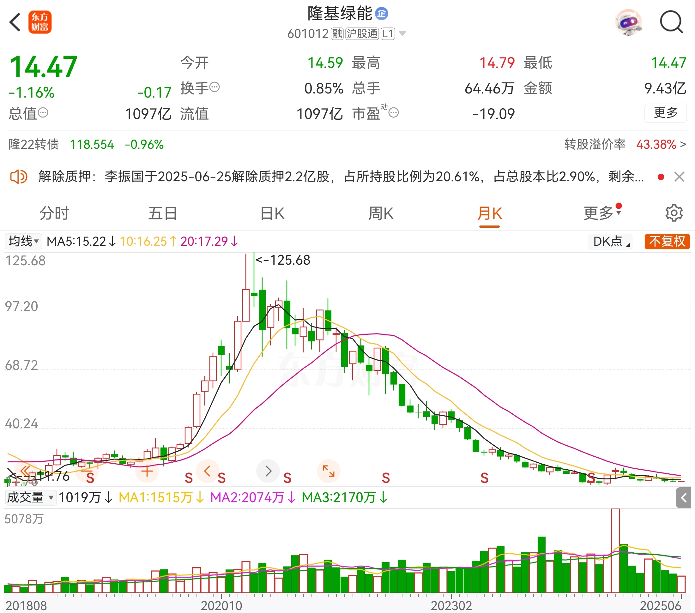The width and height of the screenshot is (695, 613).
Task: Tap the move-left chart arrow icon
Action: 208,471
